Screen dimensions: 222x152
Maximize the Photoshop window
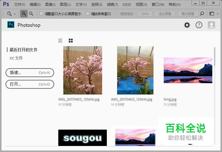click(x=203, y=3)
